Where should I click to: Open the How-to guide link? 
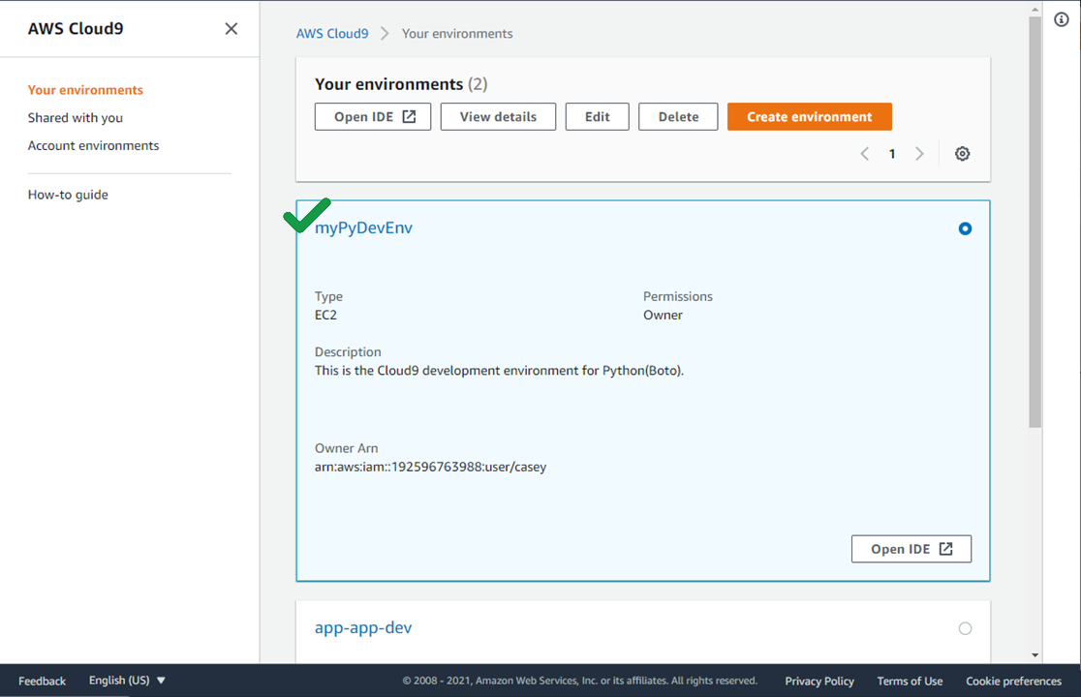point(68,195)
